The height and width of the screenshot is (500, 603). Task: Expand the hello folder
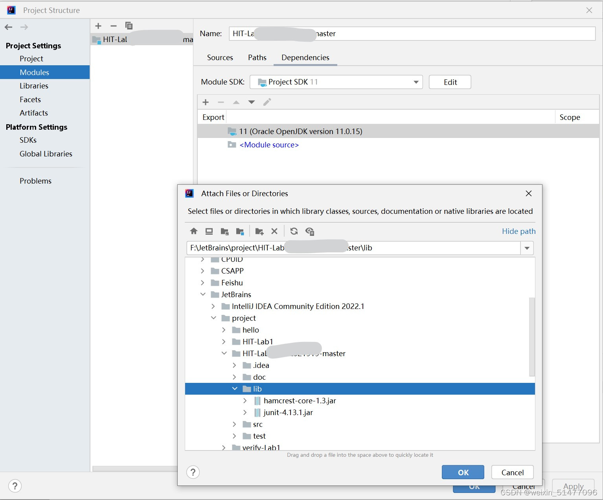coord(224,330)
